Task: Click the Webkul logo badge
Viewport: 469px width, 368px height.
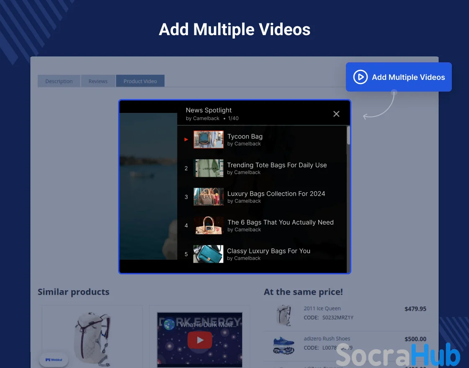Action: tap(54, 360)
